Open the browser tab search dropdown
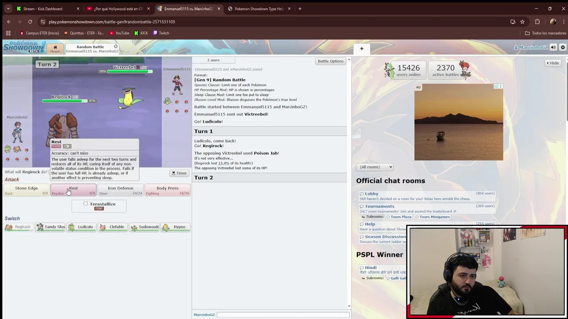 point(8,8)
